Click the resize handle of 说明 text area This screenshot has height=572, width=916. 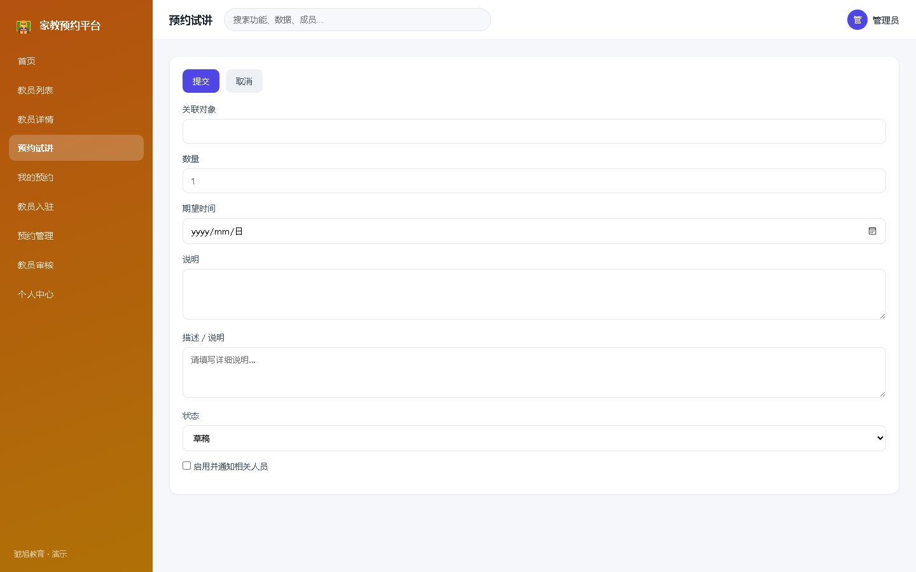pyautogui.click(x=882, y=316)
